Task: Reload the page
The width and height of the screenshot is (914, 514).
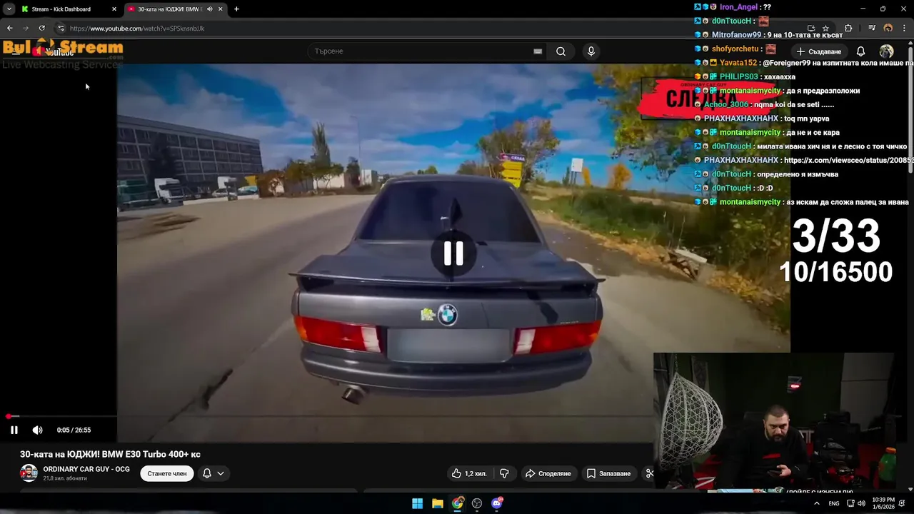Action: click(x=41, y=29)
